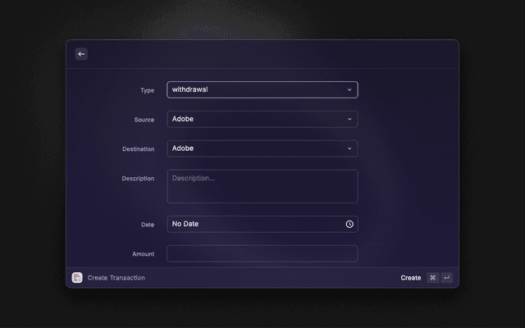
Task: Open the Destination dropdown set to Adobe
Action: (254, 148)
